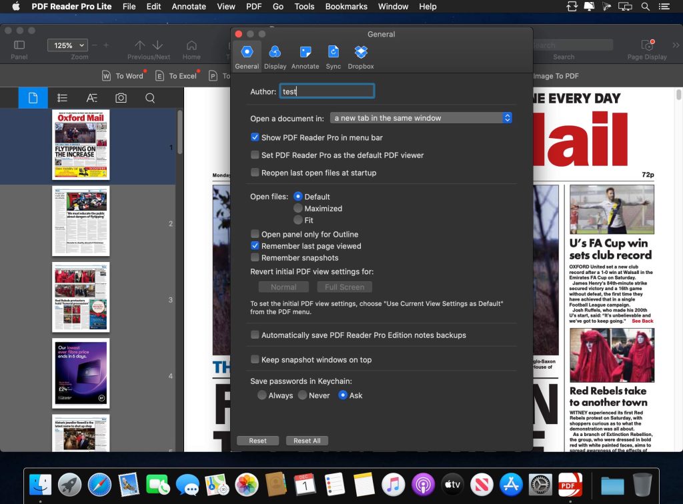The width and height of the screenshot is (683, 504).
Task: Switch to the General preferences tab
Action: pos(247,55)
